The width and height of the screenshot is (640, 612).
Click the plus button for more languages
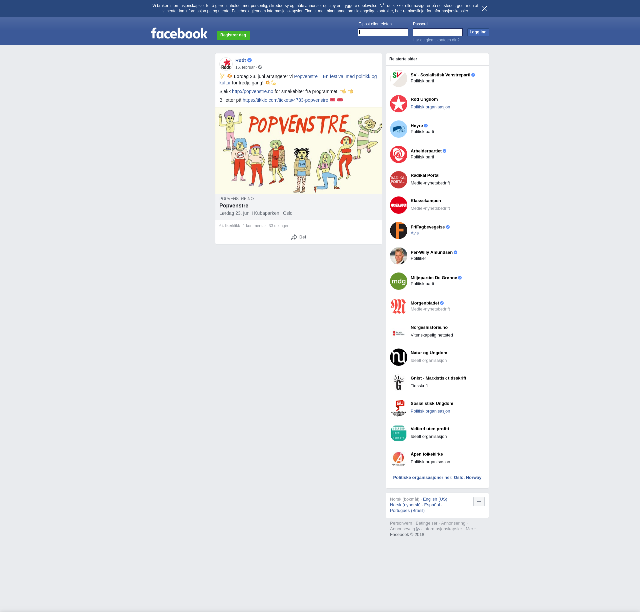pos(479,501)
